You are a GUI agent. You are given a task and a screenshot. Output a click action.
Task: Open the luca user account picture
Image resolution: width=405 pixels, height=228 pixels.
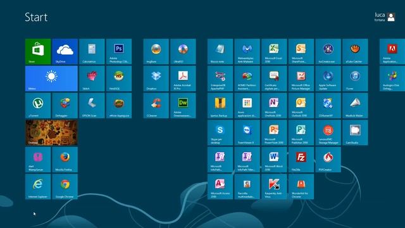(391, 17)
